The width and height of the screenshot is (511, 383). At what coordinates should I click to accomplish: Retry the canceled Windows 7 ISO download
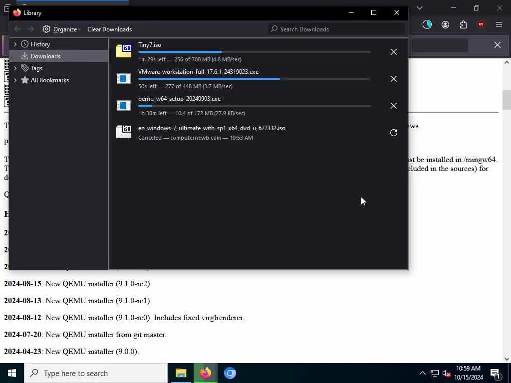(393, 133)
